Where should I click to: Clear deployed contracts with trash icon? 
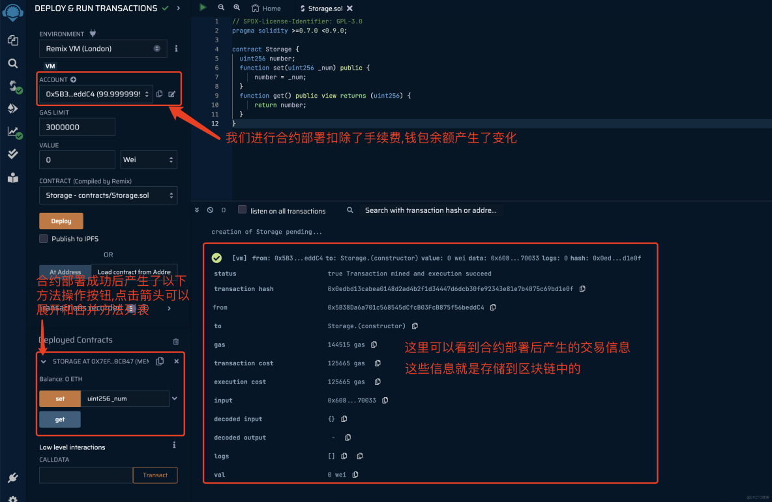click(x=176, y=341)
